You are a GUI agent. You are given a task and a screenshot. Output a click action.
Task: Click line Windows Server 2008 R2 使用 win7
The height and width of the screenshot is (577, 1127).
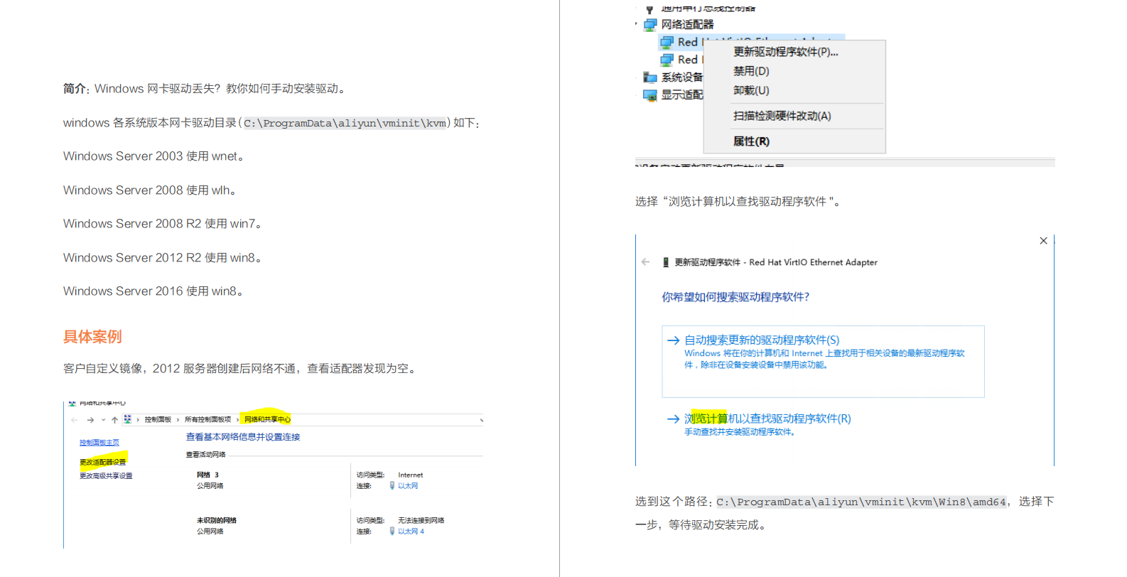point(163,224)
